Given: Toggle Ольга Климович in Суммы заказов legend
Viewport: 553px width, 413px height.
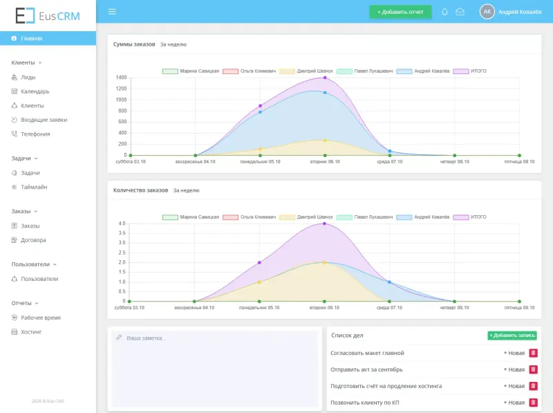Looking at the screenshot, I should pyautogui.click(x=249, y=71).
